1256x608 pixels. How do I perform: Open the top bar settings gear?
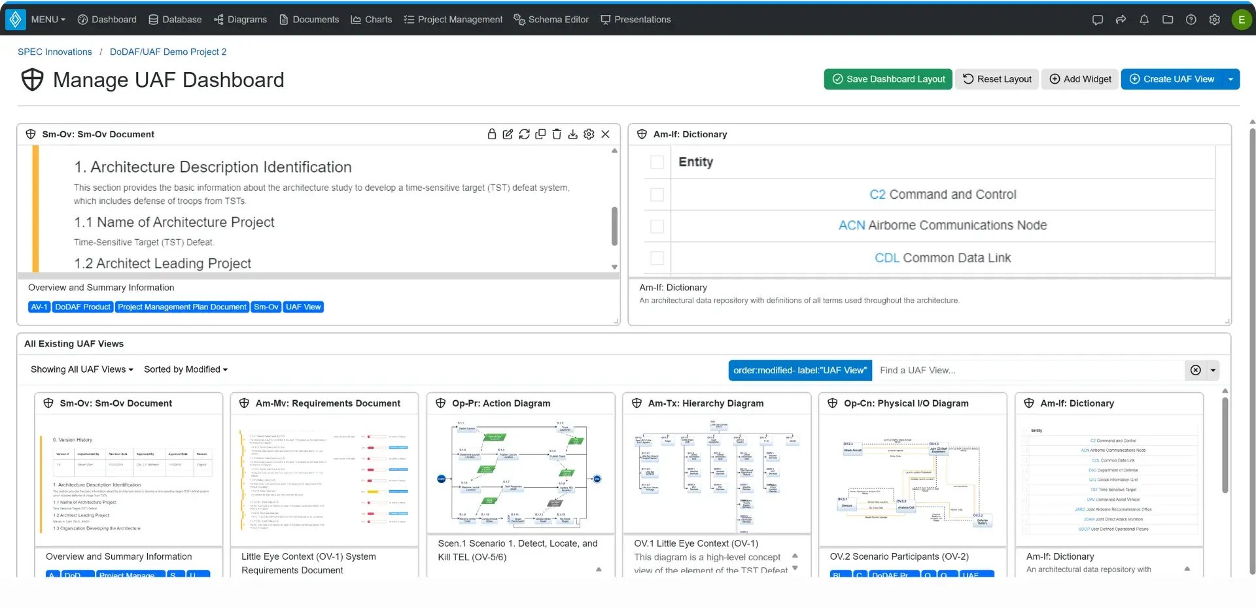pyautogui.click(x=1215, y=20)
